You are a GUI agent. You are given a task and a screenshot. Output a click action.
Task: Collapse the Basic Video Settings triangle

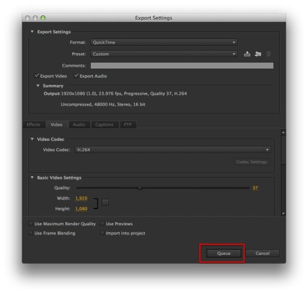click(32, 177)
